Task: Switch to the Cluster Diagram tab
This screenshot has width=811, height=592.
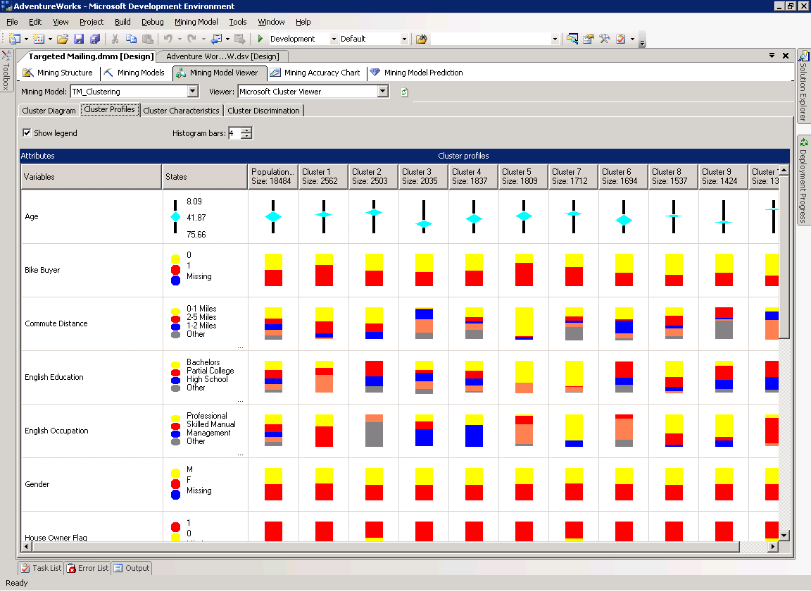Action: click(49, 111)
